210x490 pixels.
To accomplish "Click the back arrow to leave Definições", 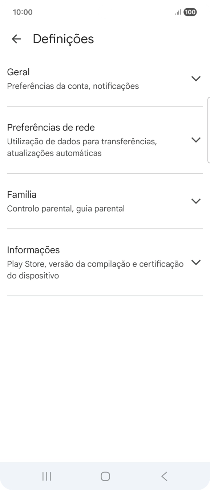I will click(x=16, y=39).
